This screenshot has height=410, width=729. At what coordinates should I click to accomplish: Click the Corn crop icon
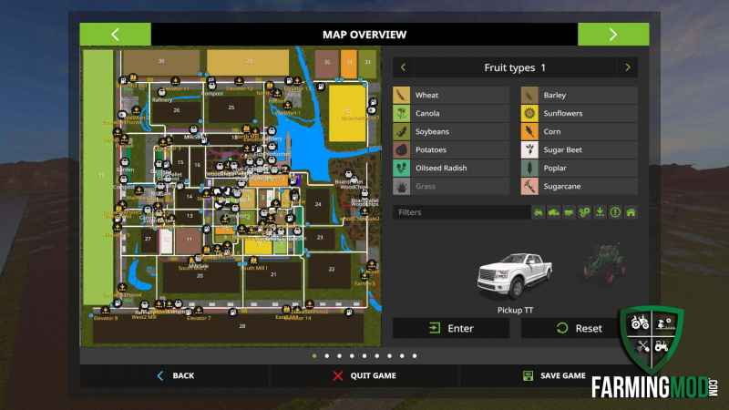(529, 131)
